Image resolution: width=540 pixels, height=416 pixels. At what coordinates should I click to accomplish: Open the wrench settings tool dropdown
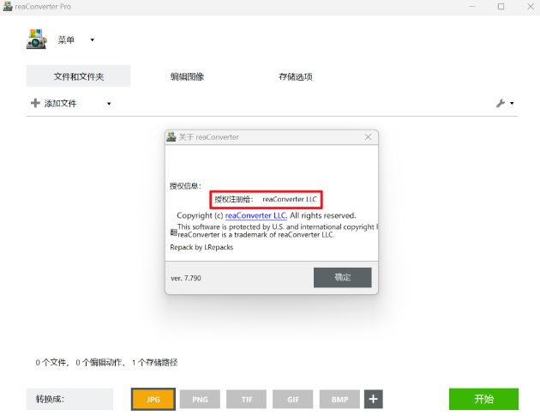505,103
